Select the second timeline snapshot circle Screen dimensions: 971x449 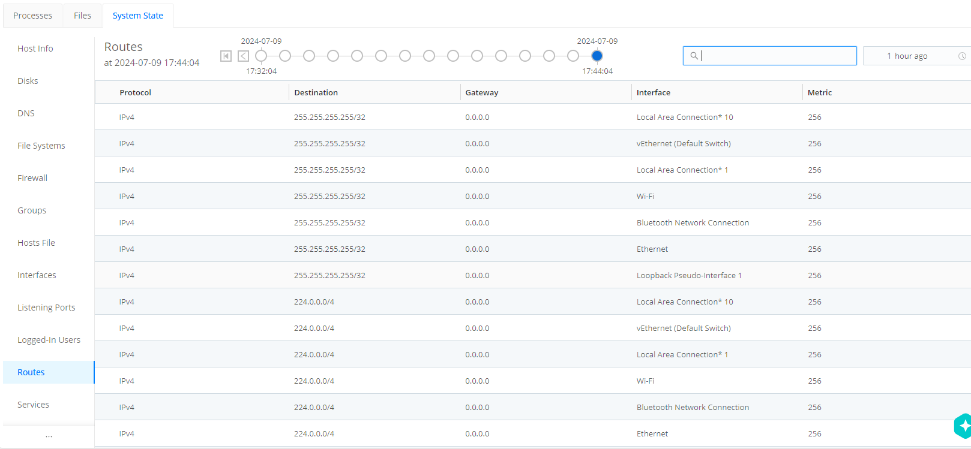click(285, 56)
